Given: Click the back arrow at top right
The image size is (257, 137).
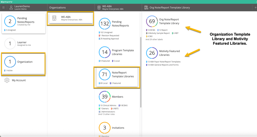Looking at the screenshot, I should click(x=256, y=7).
